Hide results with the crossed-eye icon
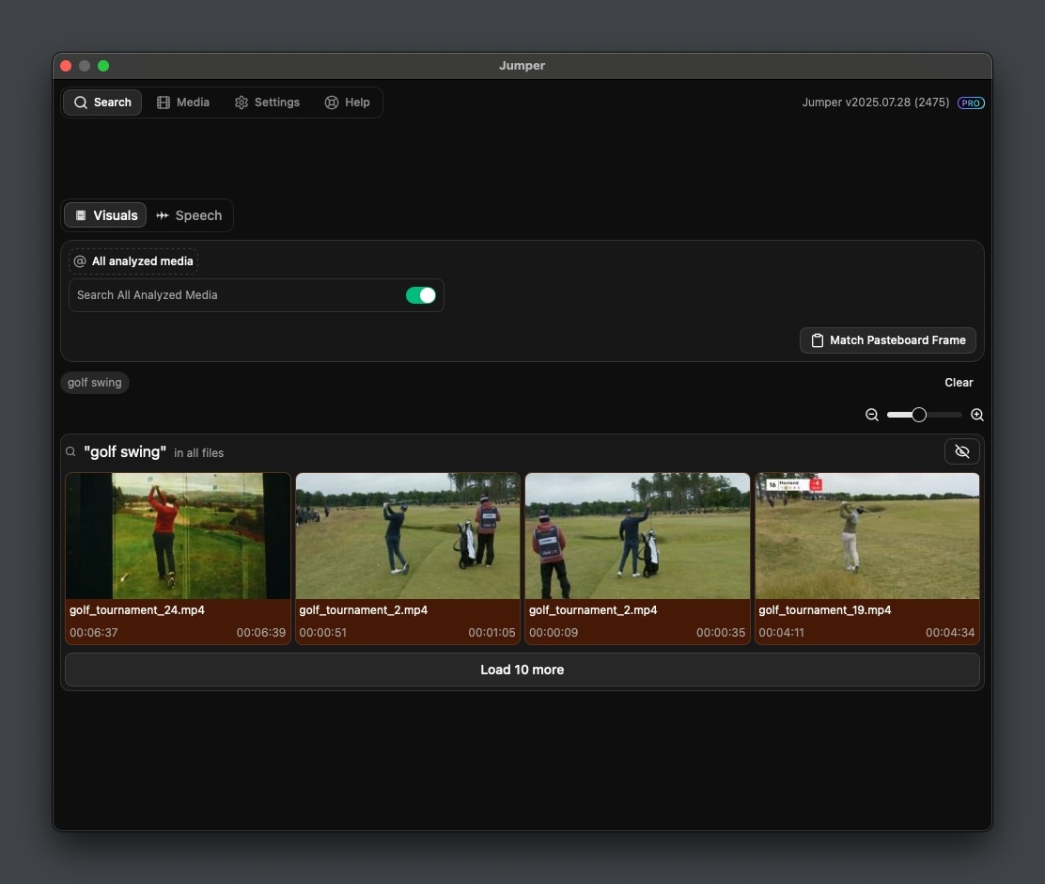The width and height of the screenshot is (1045, 884). pyautogui.click(x=961, y=451)
